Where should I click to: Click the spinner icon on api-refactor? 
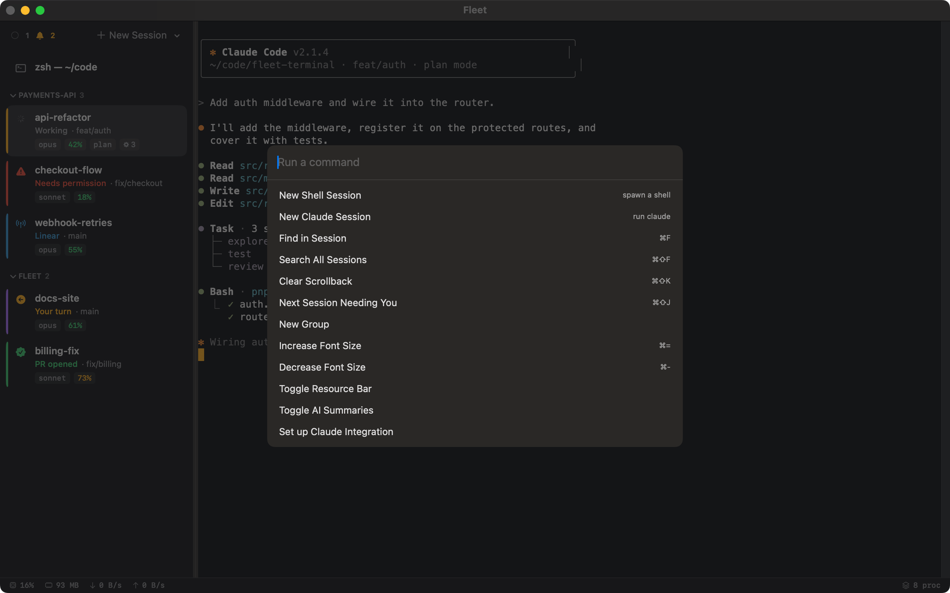tap(21, 118)
